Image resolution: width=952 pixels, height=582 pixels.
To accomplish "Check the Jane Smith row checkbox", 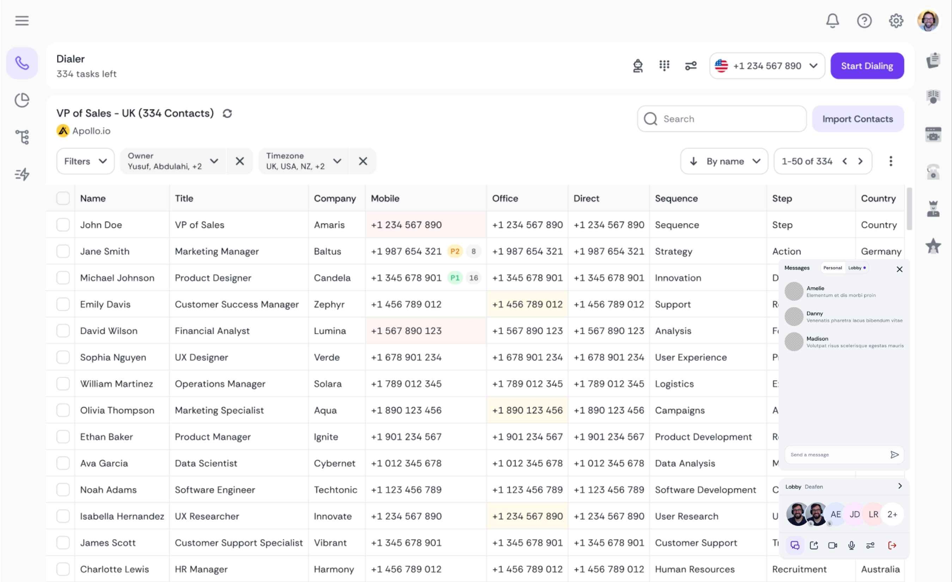I will pyautogui.click(x=63, y=251).
